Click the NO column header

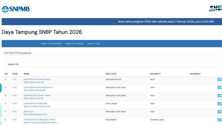pyautogui.click(x=6, y=74)
